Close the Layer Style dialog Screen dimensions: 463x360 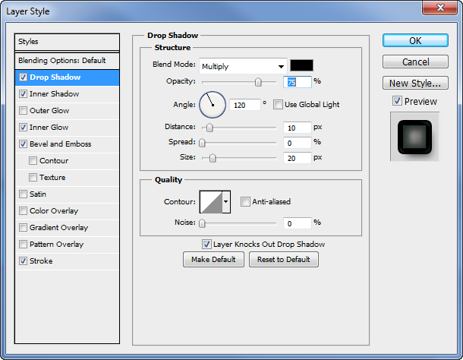coord(440,8)
